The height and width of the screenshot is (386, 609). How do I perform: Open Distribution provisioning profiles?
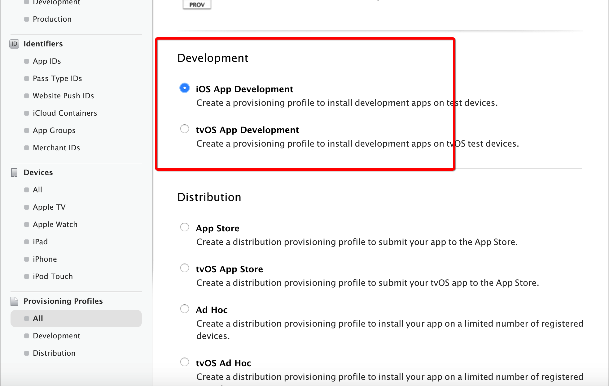click(54, 353)
